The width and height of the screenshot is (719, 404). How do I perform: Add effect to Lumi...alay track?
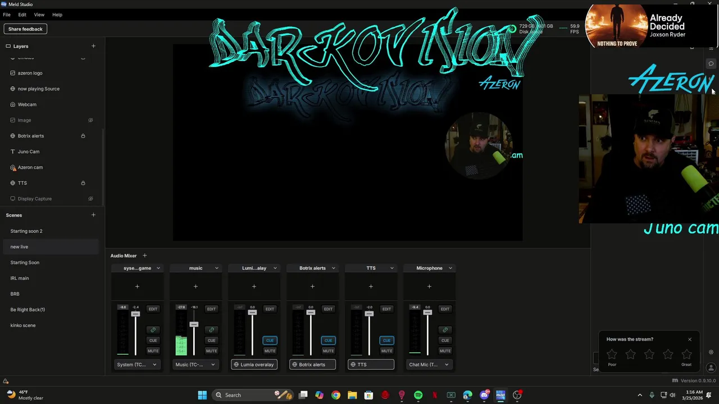tap(254, 287)
